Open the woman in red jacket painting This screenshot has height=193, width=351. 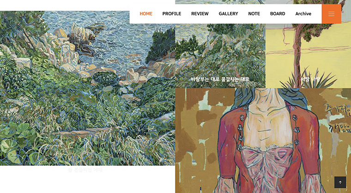click(x=263, y=140)
